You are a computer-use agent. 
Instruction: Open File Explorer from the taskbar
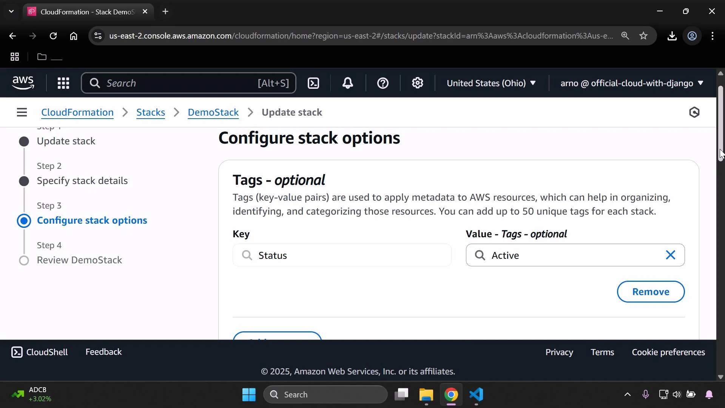(x=426, y=395)
